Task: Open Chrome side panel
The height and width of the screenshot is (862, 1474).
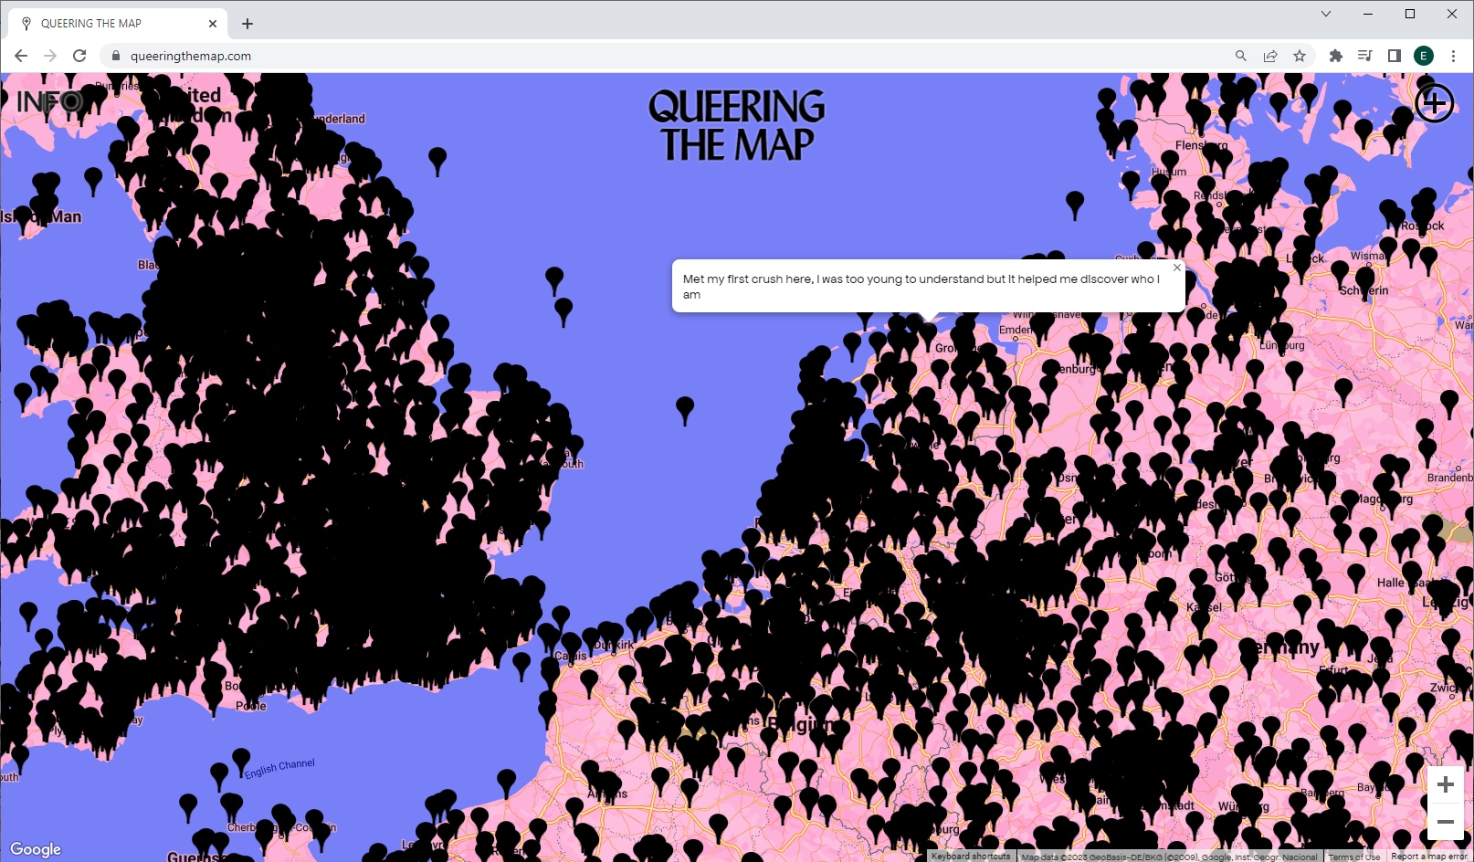Action: tap(1394, 56)
